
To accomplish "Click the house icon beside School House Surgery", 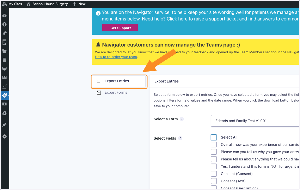I will (x=28, y=4).
